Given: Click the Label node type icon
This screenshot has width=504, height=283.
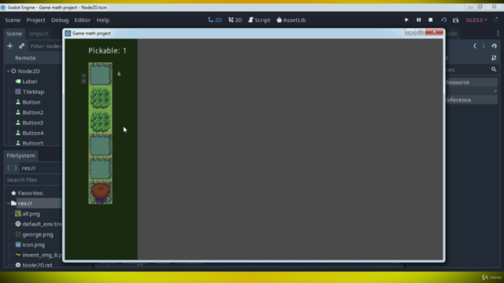Looking at the screenshot, I should click(x=18, y=82).
